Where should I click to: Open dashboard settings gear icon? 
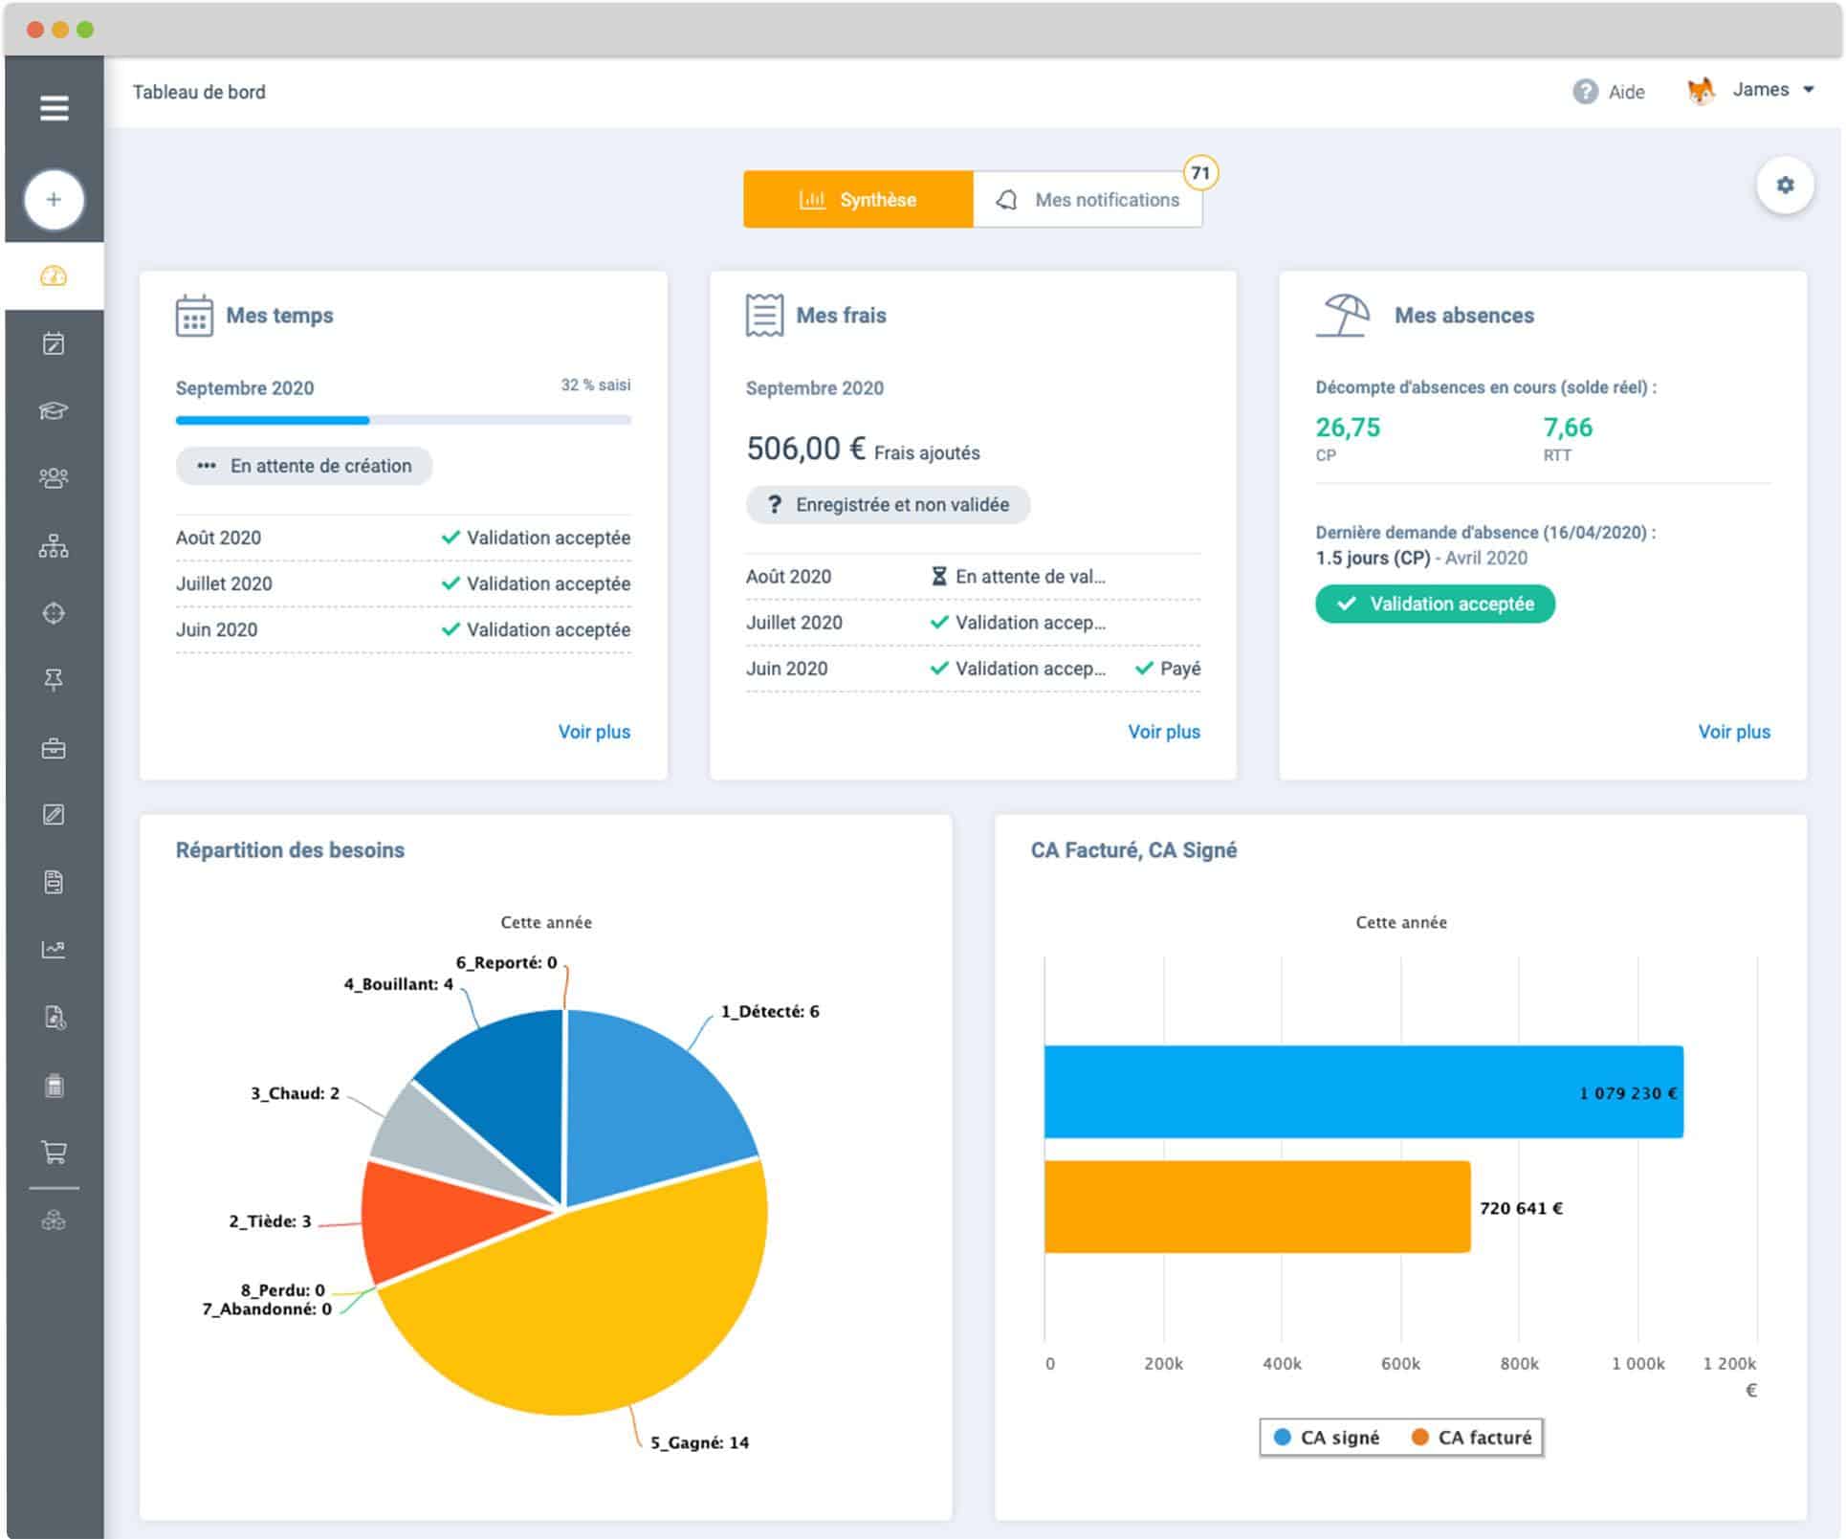click(1784, 186)
